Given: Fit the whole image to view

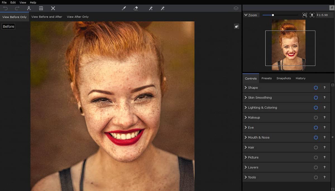Looking at the screenshot, I should pyautogui.click(x=305, y=15).
